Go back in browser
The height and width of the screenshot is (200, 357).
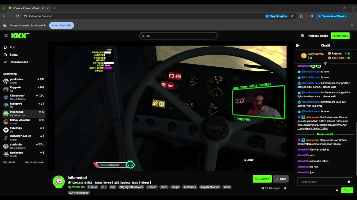[4, 16]
